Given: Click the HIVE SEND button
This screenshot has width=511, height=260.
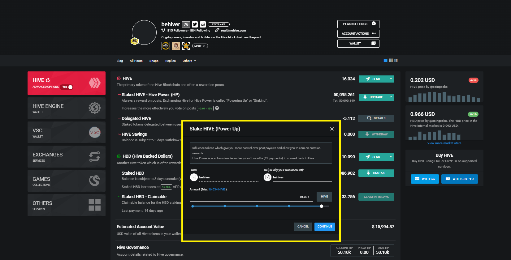Looking at the screenshot, I should click(x=373, y=79).
